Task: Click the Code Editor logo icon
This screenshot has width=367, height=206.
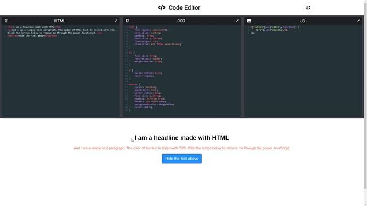Action: point(162,7)
